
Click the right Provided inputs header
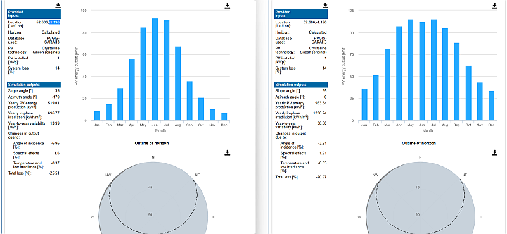pos(301,14)
